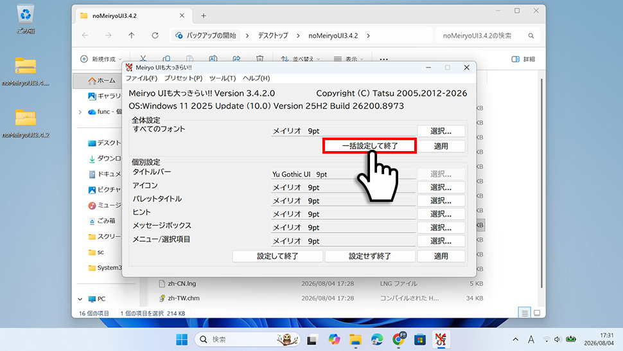Expand chevron after noMeiryoUI3.4.2 breadcrumb
This screenshot has width=623, height=351.
[x=368, y=35]
